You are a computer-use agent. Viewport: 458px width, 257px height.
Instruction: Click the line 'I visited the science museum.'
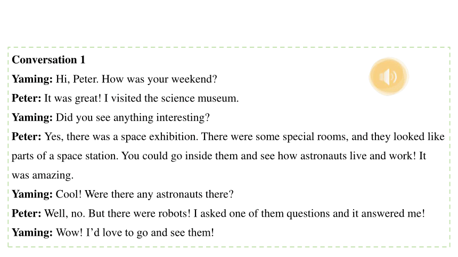pyautogui.click(x=171, y=98)
